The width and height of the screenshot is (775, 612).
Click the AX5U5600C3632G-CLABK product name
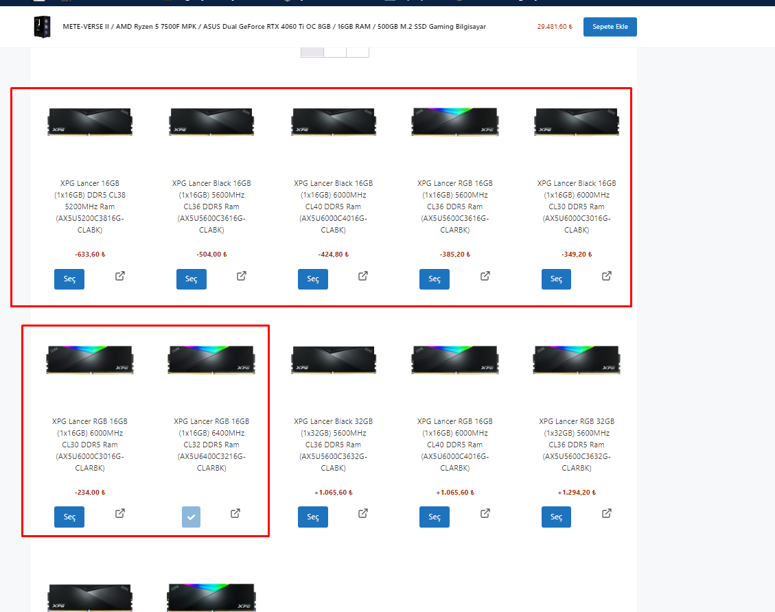[x=334, y=445]
